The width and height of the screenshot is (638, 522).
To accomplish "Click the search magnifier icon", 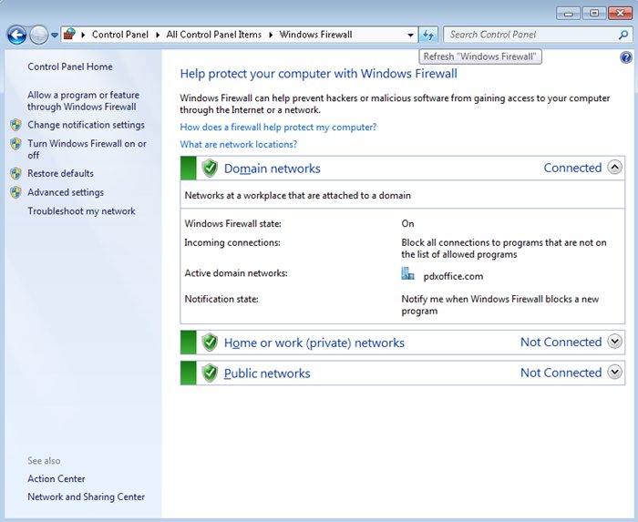I will pos(623,35).
